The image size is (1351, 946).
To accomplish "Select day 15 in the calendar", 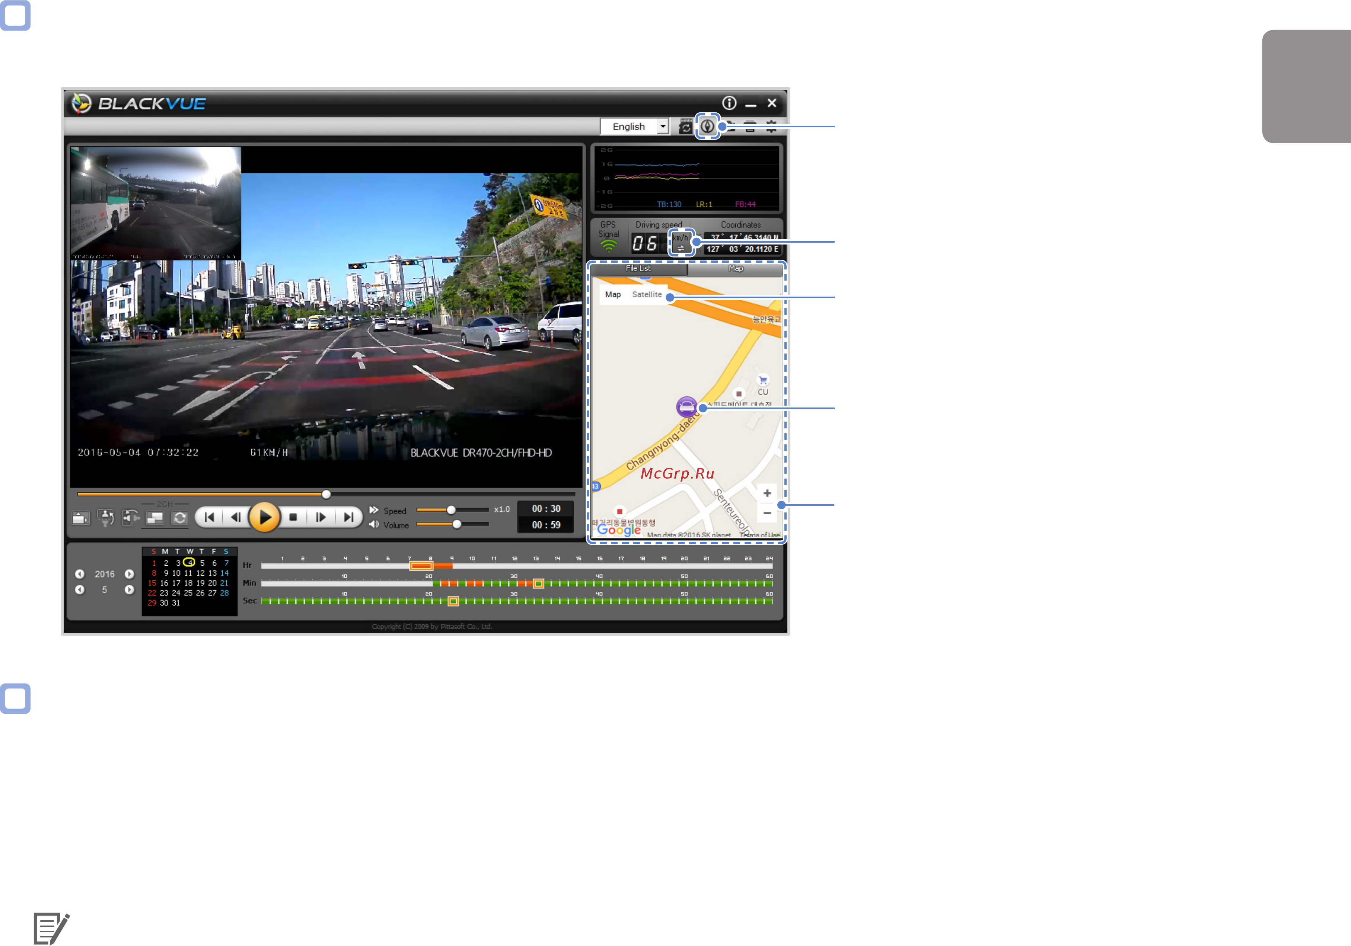I will click(152, 583).
